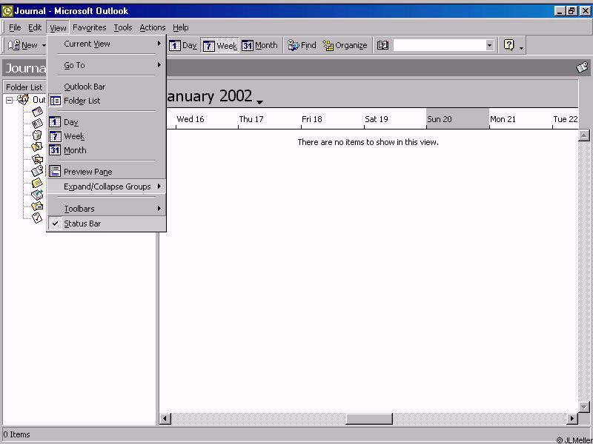Viewport: 593px width, 444px height.
Task: Restore down the Outlook window
Action: click(x=572, y=11)
